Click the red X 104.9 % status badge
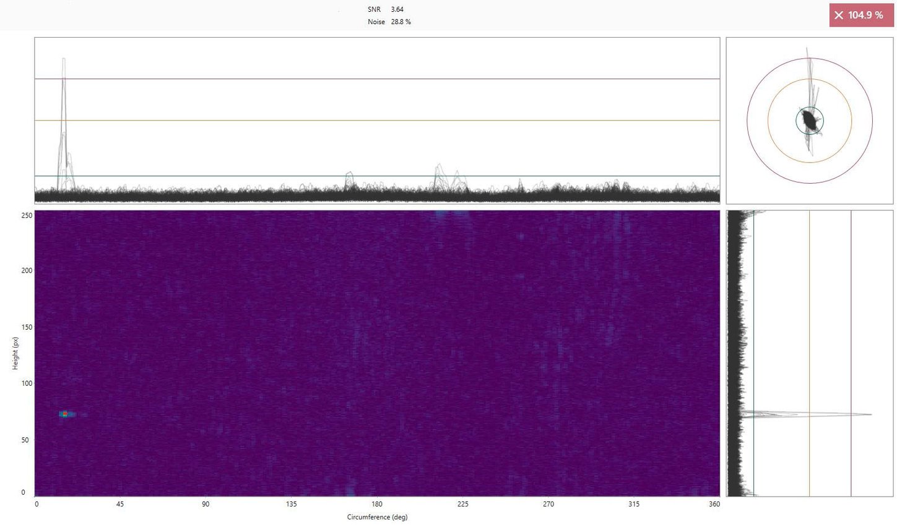This screenshot has height=525, width=897. (x=861, y=15)
